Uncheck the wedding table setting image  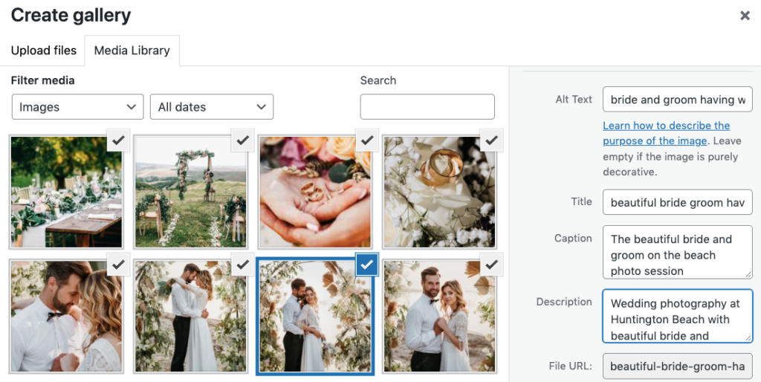tap(117, 140)
